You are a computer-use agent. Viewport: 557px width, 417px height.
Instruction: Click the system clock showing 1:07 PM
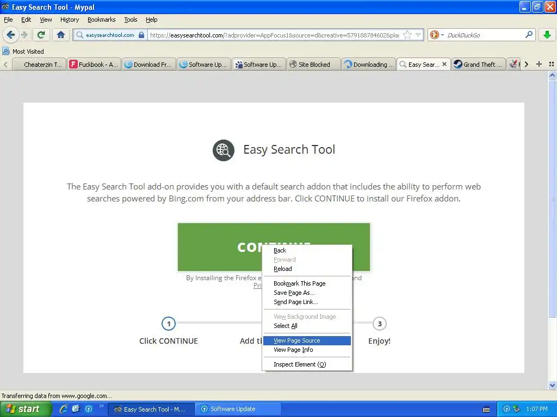pos(537,409)
